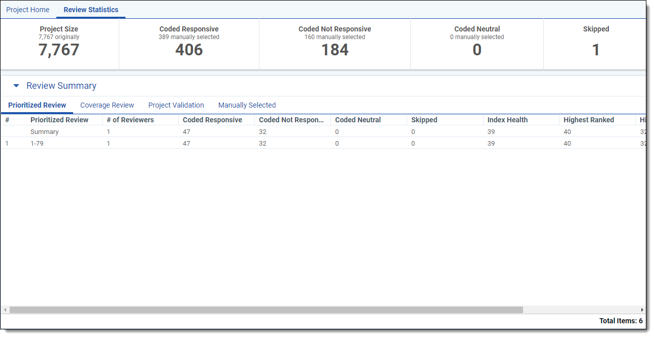Image resolution: width=654 pixels, height=337 pixels.
Task: Sort by the Index Health column header
Action: pyautogui.click(x=507, y=120)
